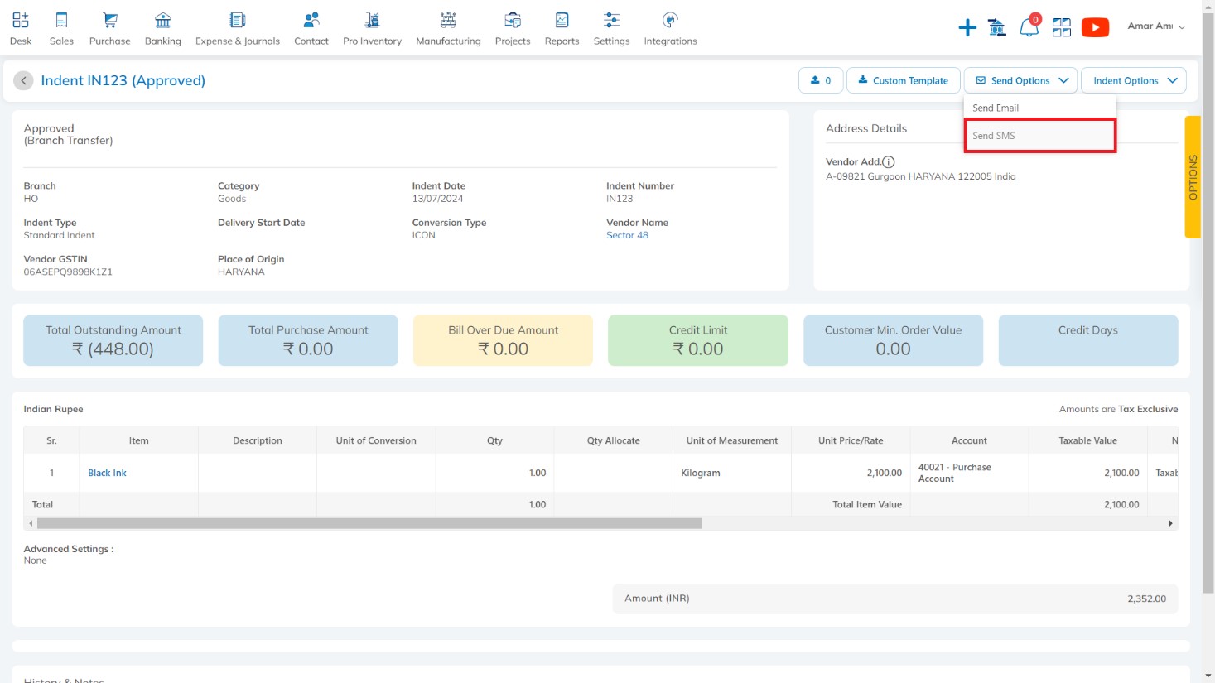Click the table horizontal scrollbar thumb
This screenshot has width=1215, height=683.
[x=369, y=523]
